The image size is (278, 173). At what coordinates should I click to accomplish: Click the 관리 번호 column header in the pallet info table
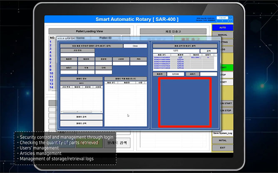click(x=66, y=87)
